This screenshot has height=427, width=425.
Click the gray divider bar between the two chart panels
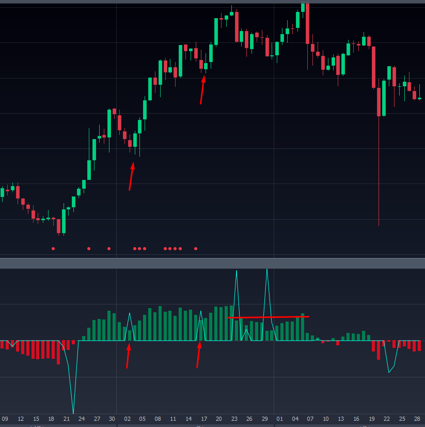[212, 263]
